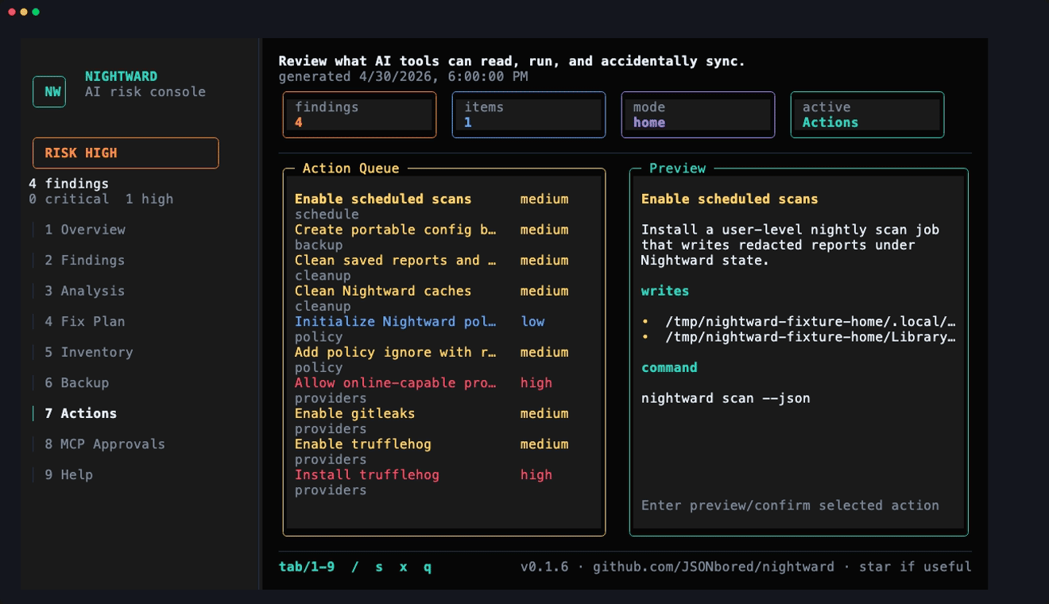Click the items stat card
Viewport: 1049px width, 604px height.
point(528,114)
